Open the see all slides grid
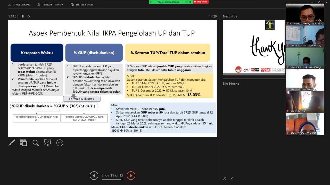The width and height of the screenshot is (330, 185). [x=24, y=143]
